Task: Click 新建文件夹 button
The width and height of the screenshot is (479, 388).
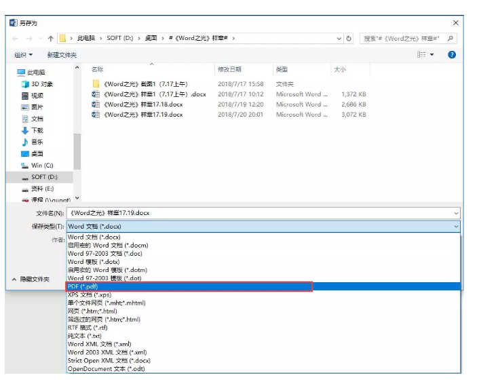Action: tap(62, 55)
